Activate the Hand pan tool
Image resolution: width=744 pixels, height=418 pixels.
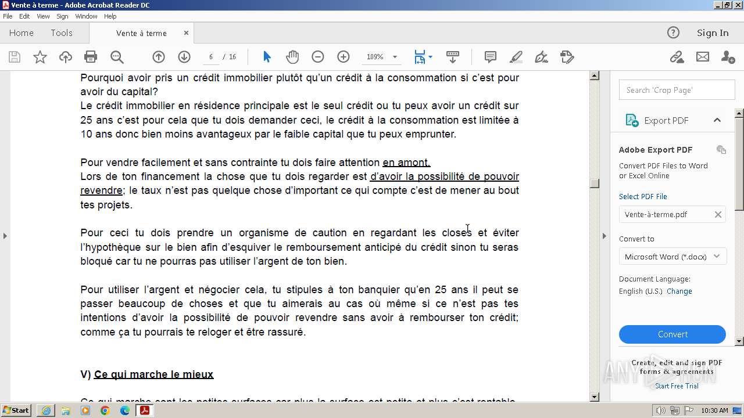[292, 57]
